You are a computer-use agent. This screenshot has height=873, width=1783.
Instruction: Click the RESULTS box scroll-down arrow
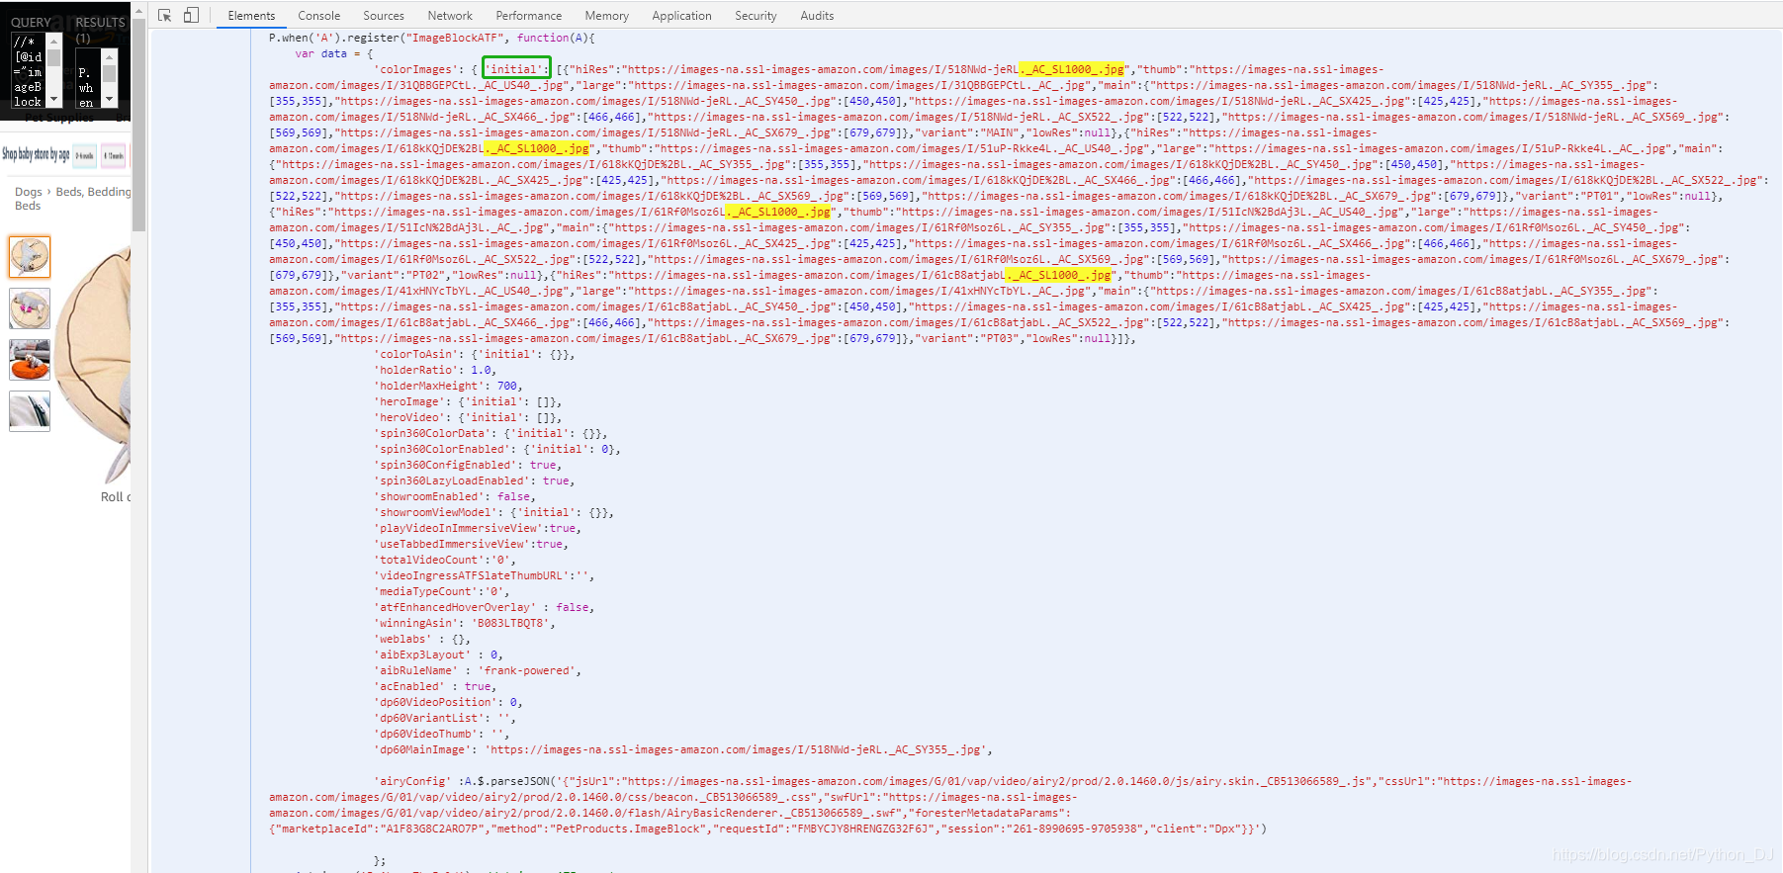(110, 101)
